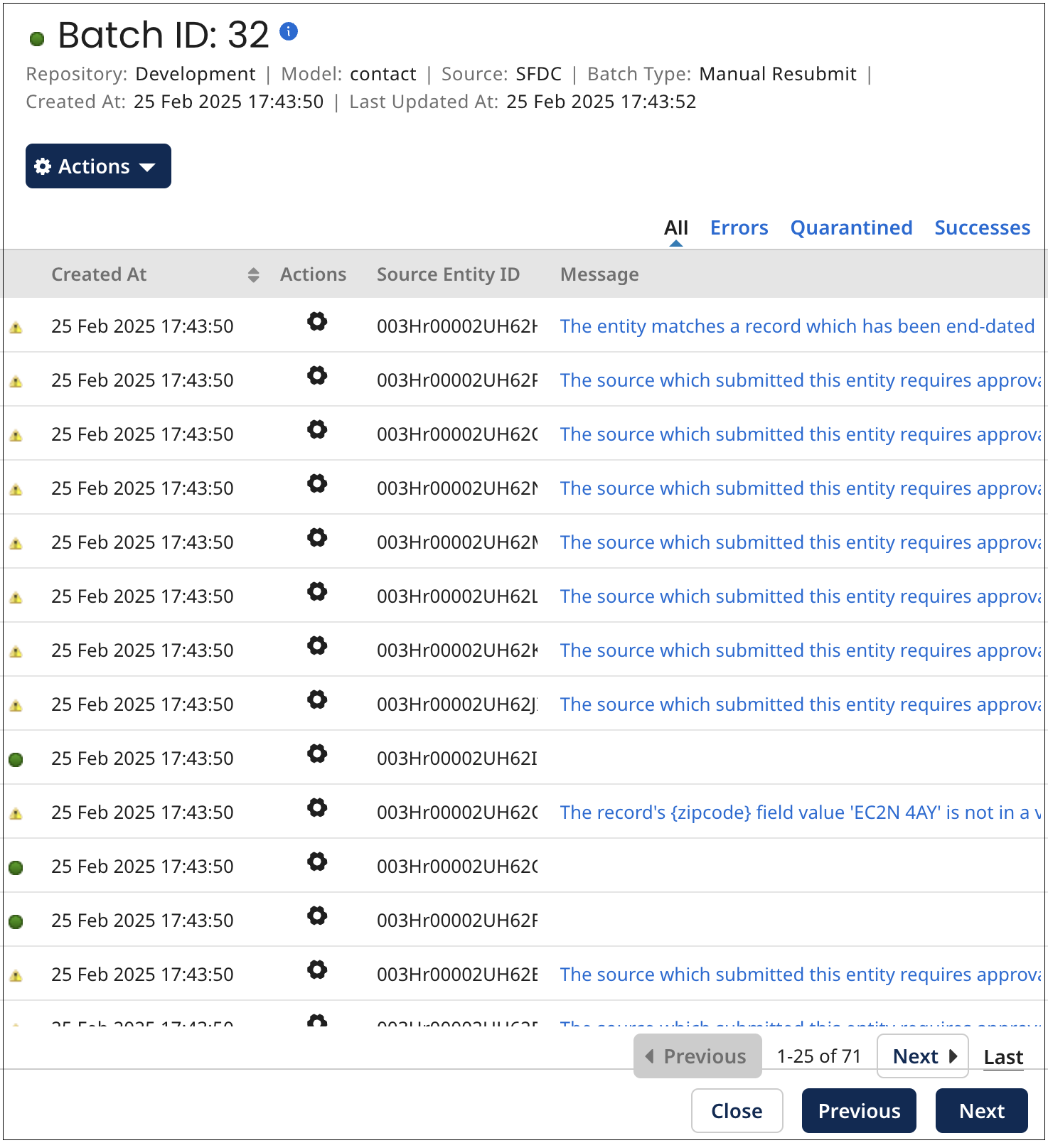Viewport: 1048px width, 1143px height.
Task: Click the Close button
Action: 737,1111
